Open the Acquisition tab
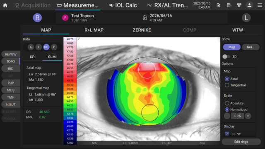The height and width of the screenshot is (149, 265). pyautogui.click(x=33, y=5)
